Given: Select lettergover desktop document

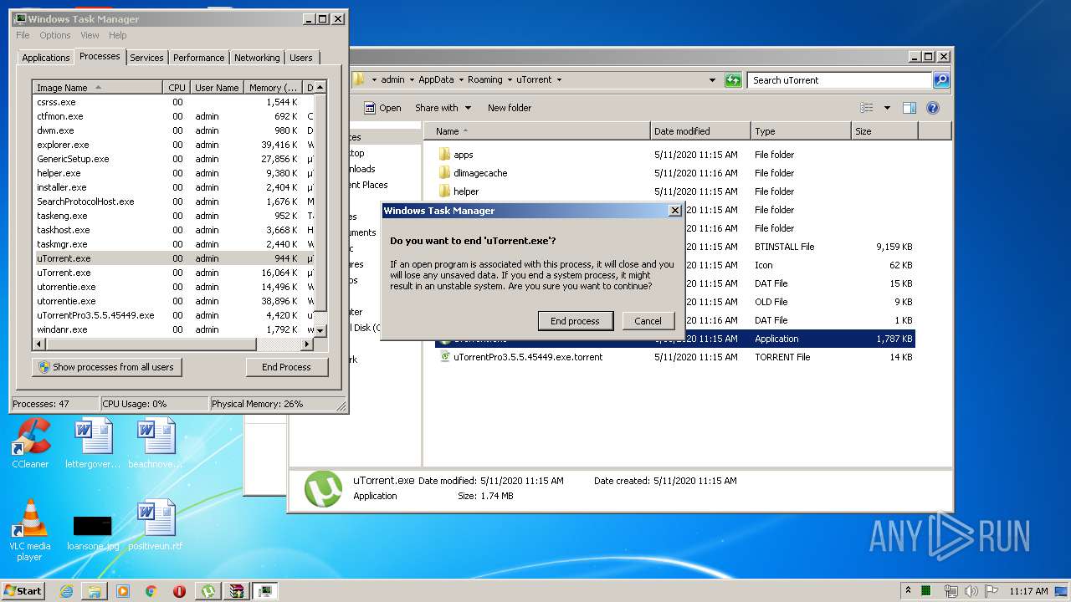Looking at the screenshot, I should point(93,443).
